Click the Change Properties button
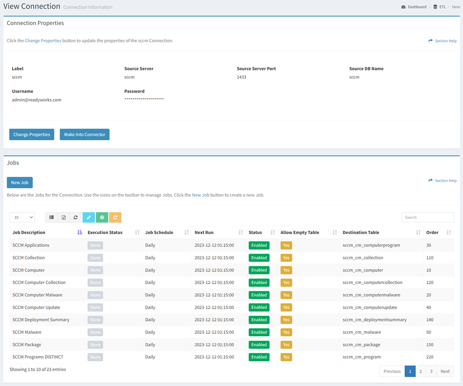 [x=31, y=134]
